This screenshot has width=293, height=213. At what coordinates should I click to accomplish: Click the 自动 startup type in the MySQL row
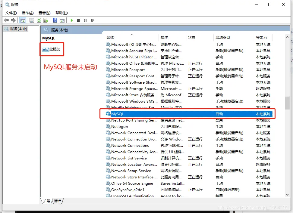coord(219,114)
